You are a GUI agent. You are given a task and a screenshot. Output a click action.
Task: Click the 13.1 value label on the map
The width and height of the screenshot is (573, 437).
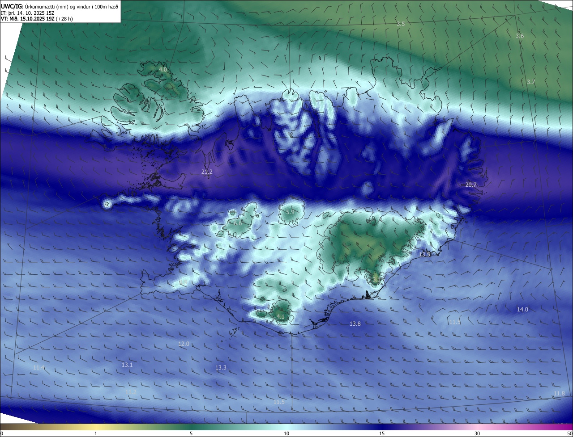click(127, 365)
